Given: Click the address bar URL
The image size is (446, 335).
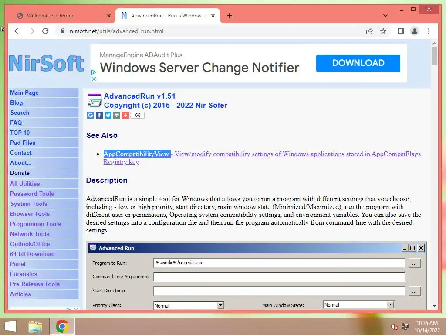Looking at the screenshot, I should point(116,31).
